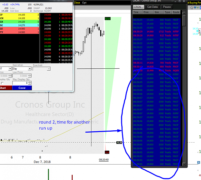Sort by the Type column header
The width and height of the screenshot is (201, 180).
pyautogui.click(x=168, y=12)
